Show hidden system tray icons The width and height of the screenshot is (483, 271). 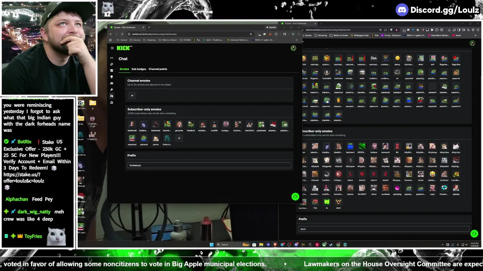tap(443, 245)
